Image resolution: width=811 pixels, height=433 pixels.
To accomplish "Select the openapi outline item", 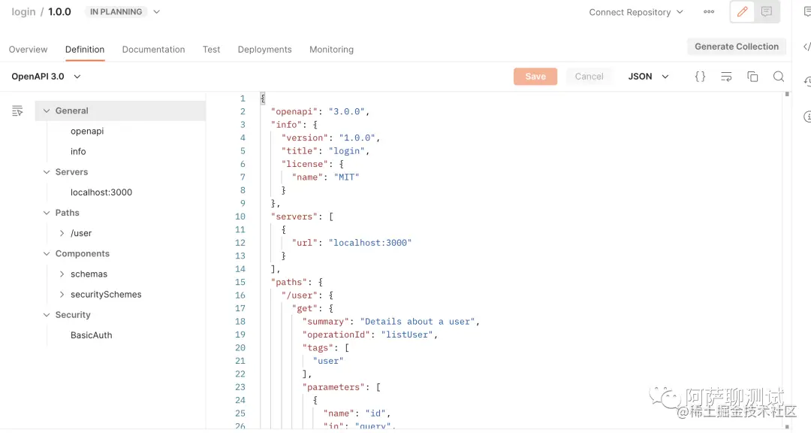I will (87, 131).
